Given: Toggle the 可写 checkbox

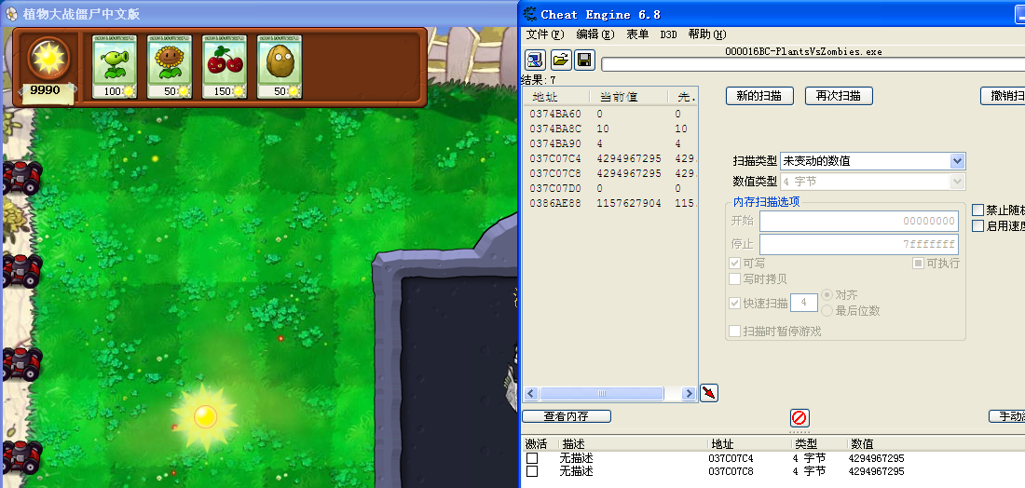Looking at the screenshot, I should click(735, 264).
